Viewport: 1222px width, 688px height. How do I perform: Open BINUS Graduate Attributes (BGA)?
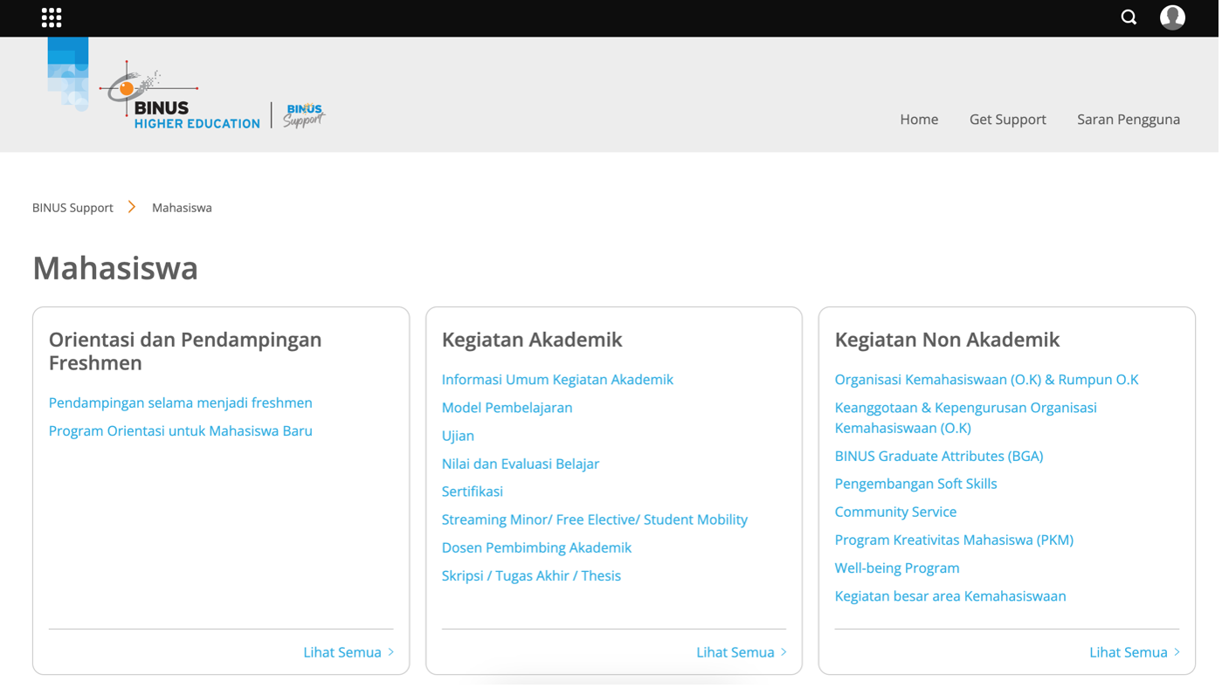[x=939, y=456]
